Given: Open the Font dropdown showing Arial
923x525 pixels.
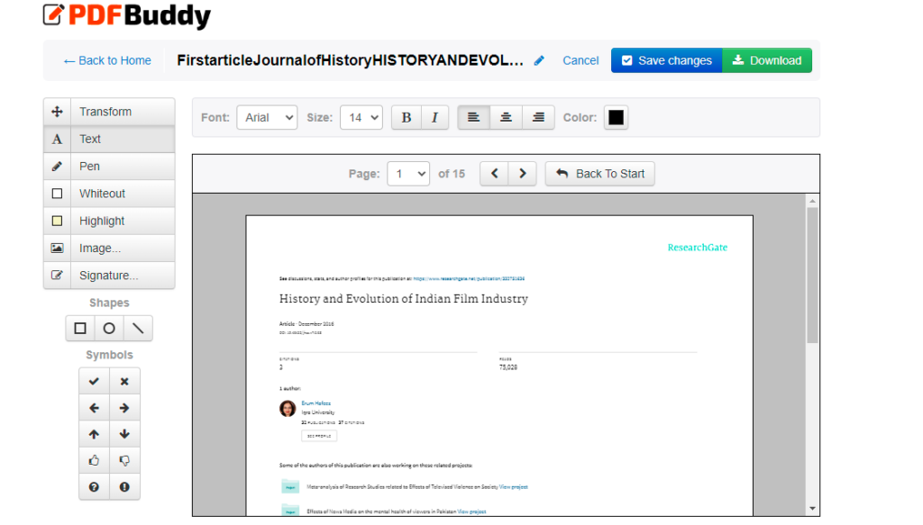Looking at the screenshot, I should [x=267, y=117].
